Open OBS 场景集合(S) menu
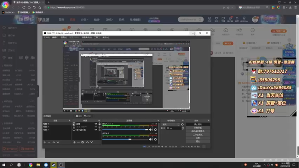This screenshot has width=299, height=168. [87, 38]
